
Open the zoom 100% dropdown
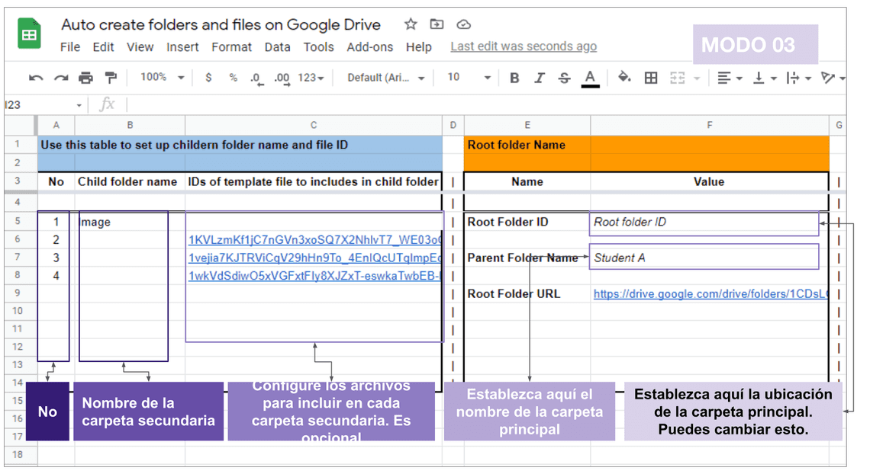tap(162, 78)
